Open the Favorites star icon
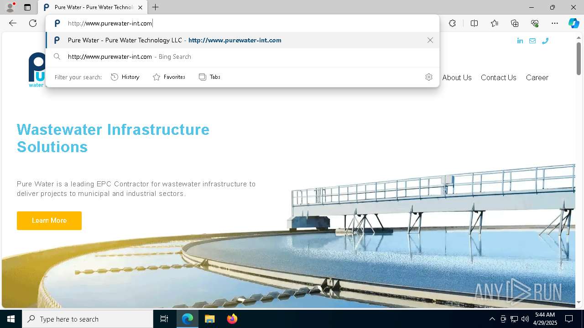The image size is (584, 328). (x=495, y=23)
